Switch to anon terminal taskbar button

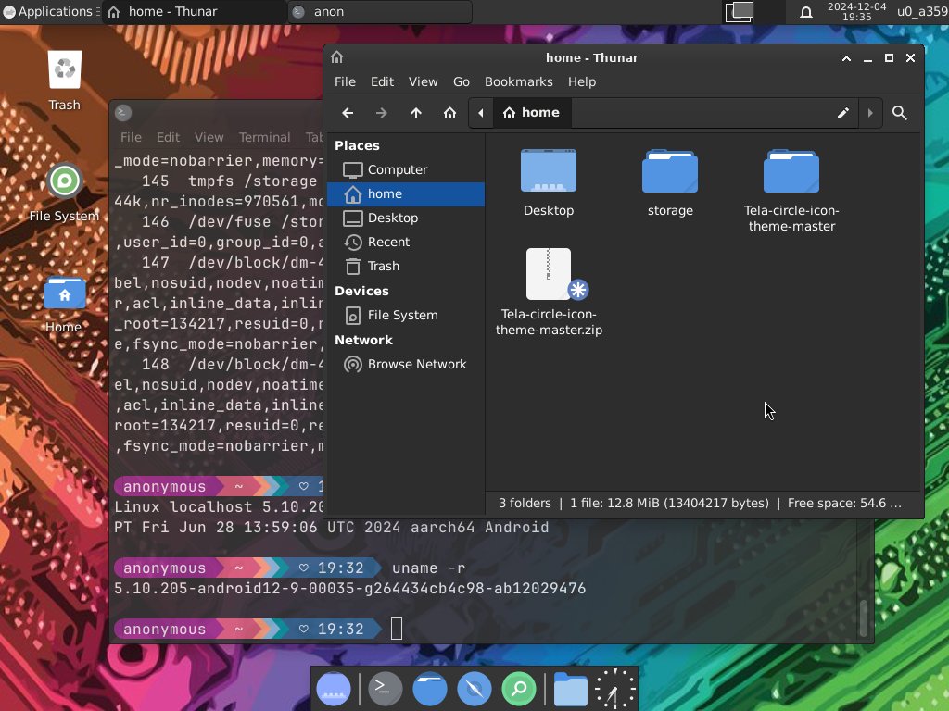[x=380, y=11]
